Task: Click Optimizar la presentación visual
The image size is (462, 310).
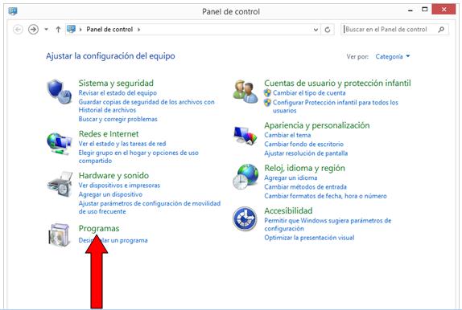Action: tap(309, 238)
